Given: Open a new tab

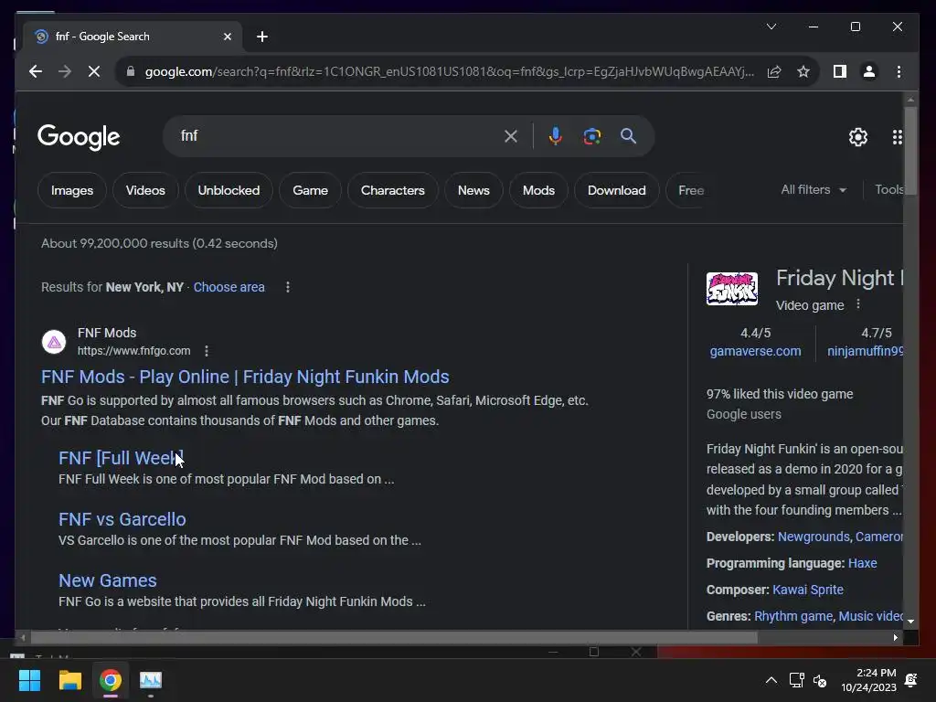Looking at the screenshot, I should point(262,37).
